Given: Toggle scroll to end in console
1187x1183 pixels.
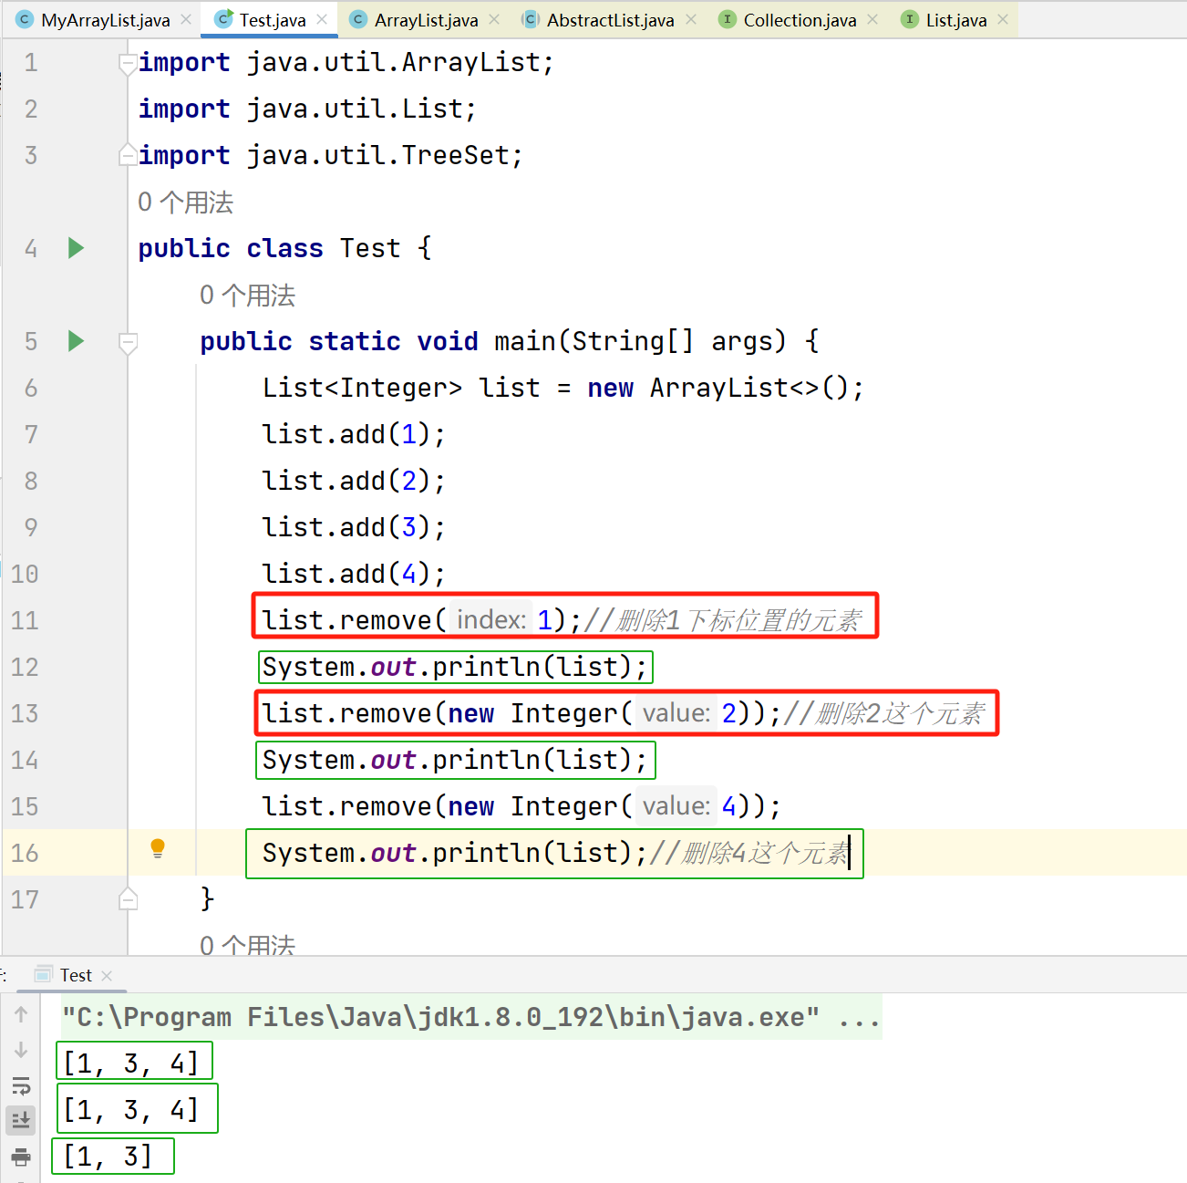Looking at the screenshot, I should pyautogui.click(x=21, y=1120).
